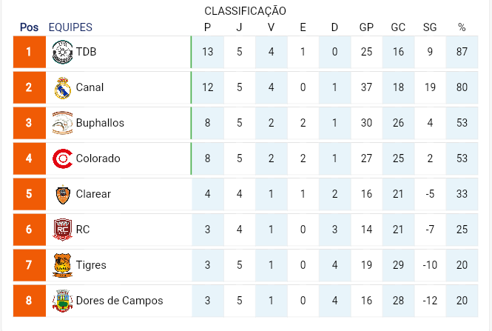Click the TDB team crest
The width and height of the screenshot is (492, 331).
(x=62, y=52)
